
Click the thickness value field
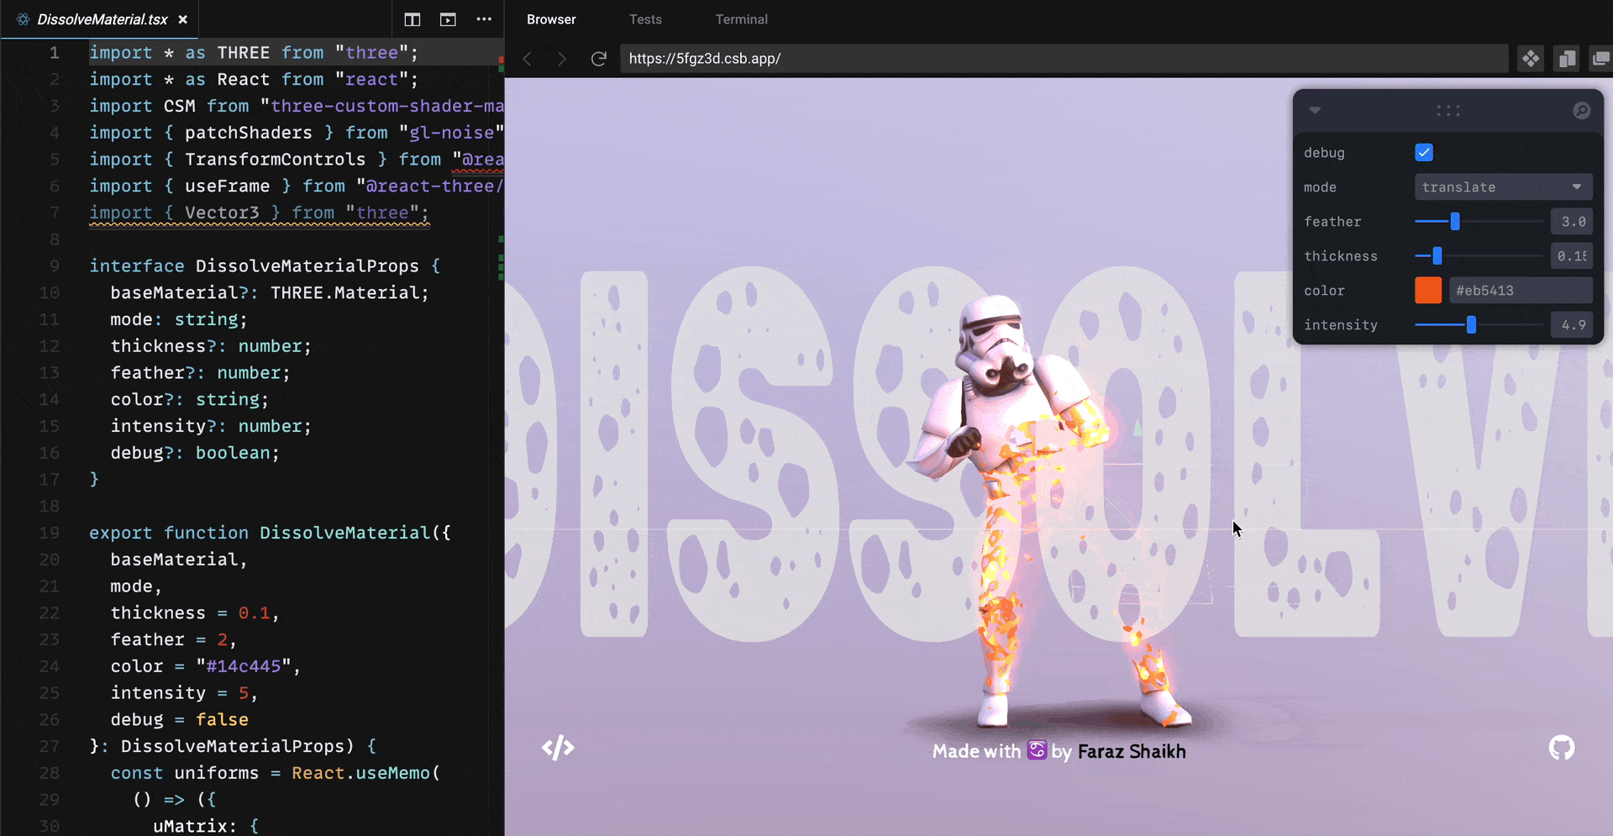(1572, 255)
